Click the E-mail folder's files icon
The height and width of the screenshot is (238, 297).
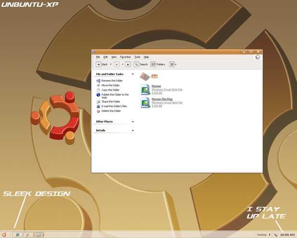98,107
